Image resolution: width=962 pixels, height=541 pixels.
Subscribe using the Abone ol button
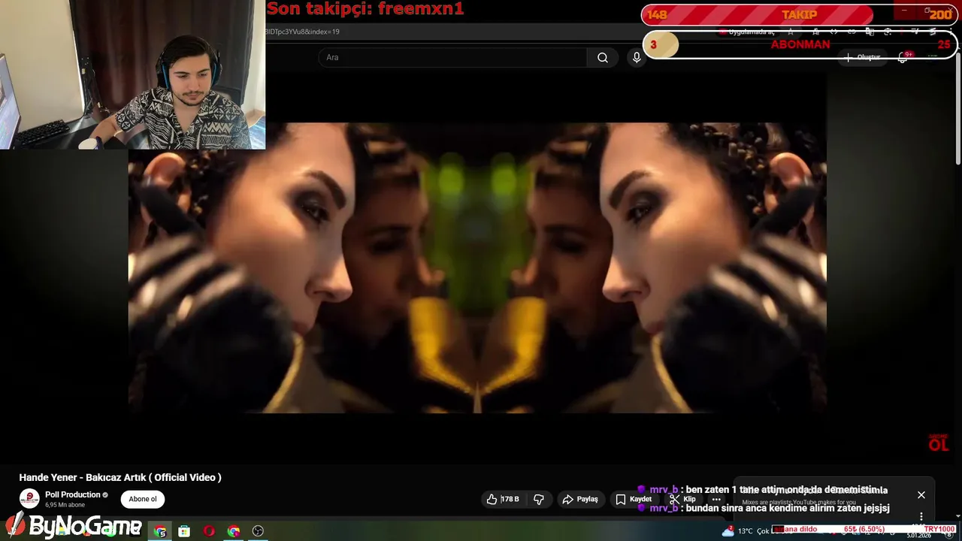(x=143, y=499)
